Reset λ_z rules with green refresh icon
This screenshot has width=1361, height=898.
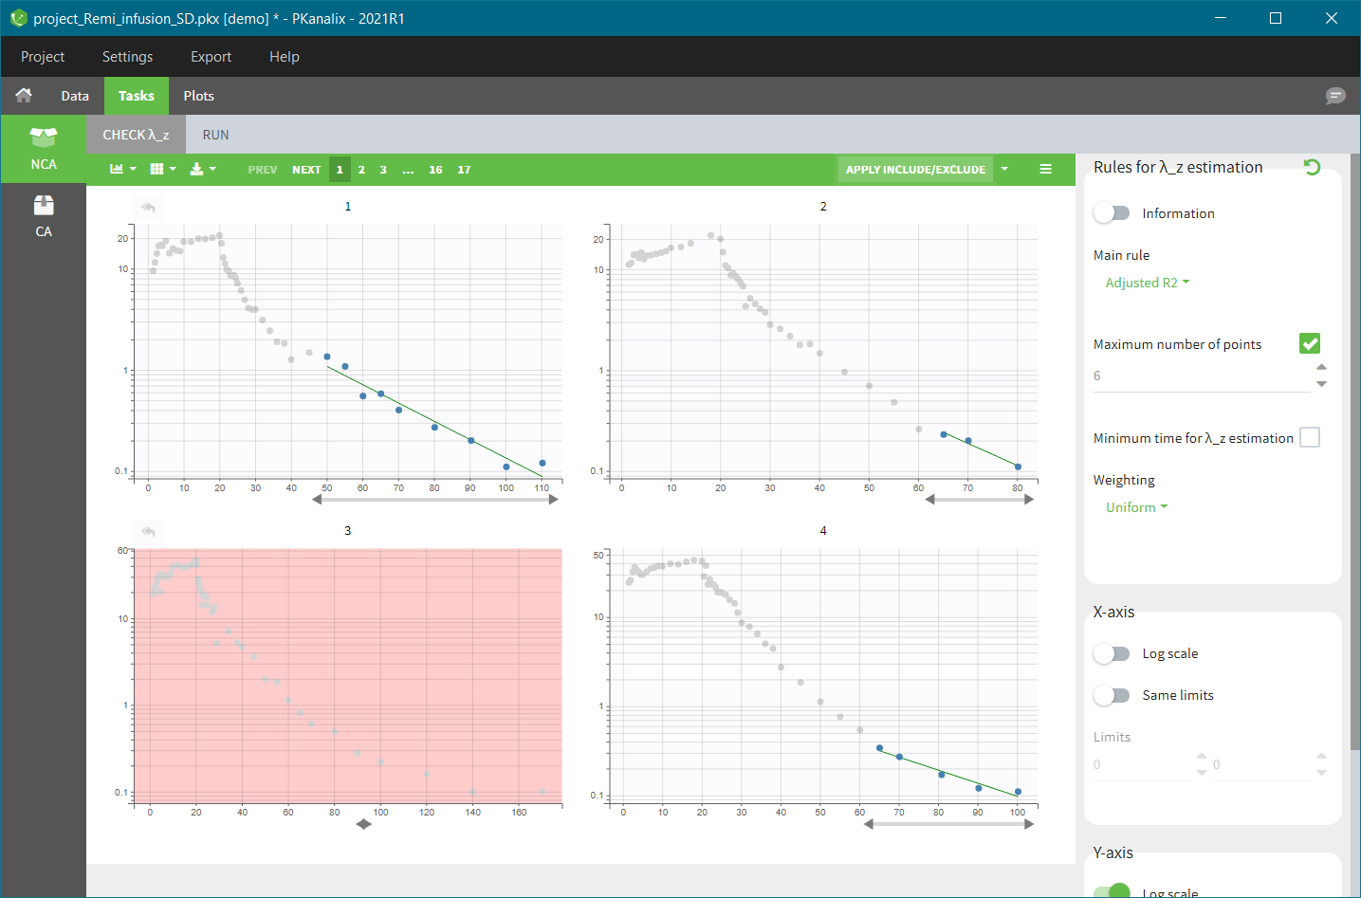coord(1312,168)
